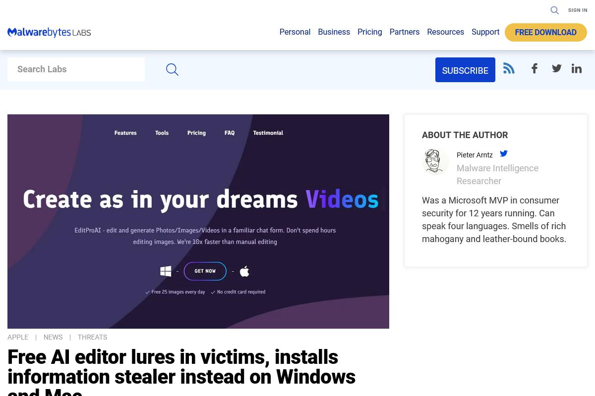Focus the Search Labs input field

pos(76,69)
